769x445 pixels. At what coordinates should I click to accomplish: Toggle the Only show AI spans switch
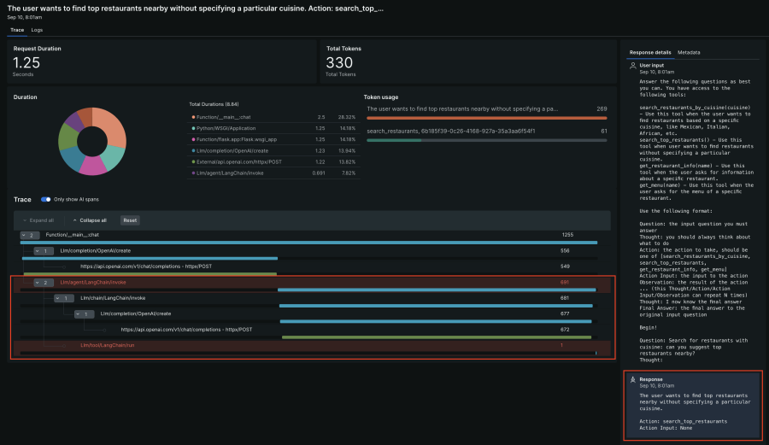point(46,200)
